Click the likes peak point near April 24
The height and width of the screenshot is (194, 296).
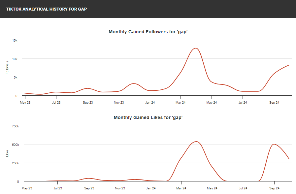(x=196, y=142)
